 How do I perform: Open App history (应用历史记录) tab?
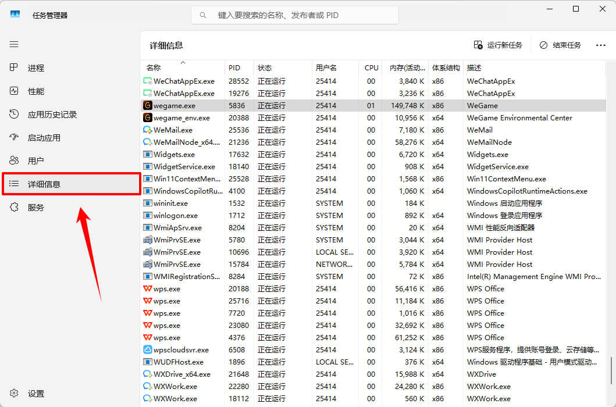point(71,115)
